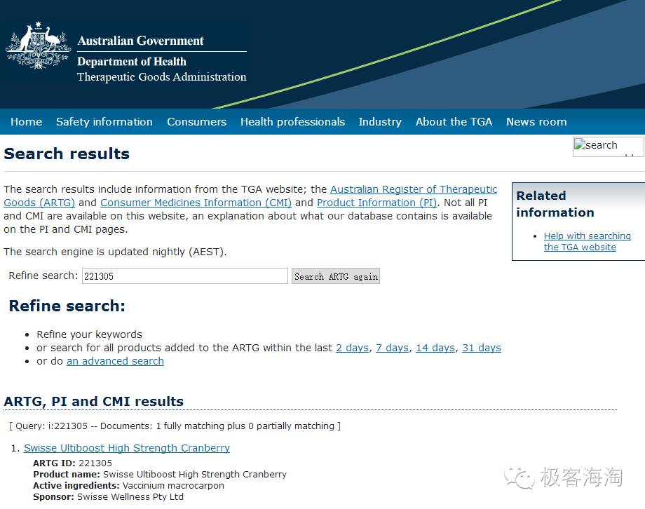
Task: Click the Sponsor: Swisse Wellness Pty Ltd line
Action: coord(108,497)
